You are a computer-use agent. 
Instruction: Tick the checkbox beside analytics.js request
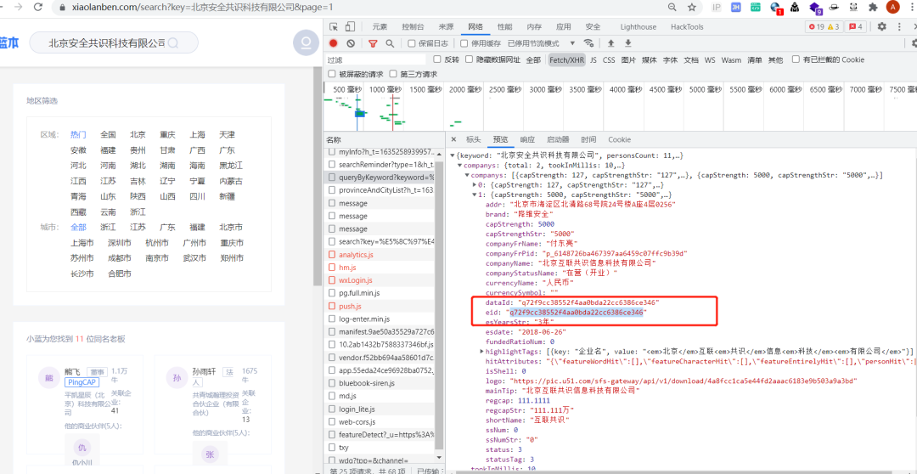(332, 255)
